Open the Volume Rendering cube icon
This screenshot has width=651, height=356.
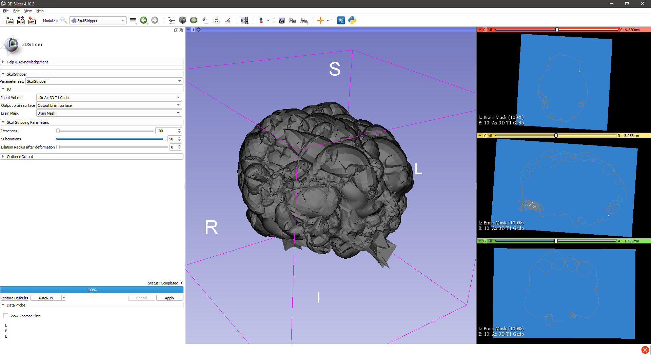(183, 20)
